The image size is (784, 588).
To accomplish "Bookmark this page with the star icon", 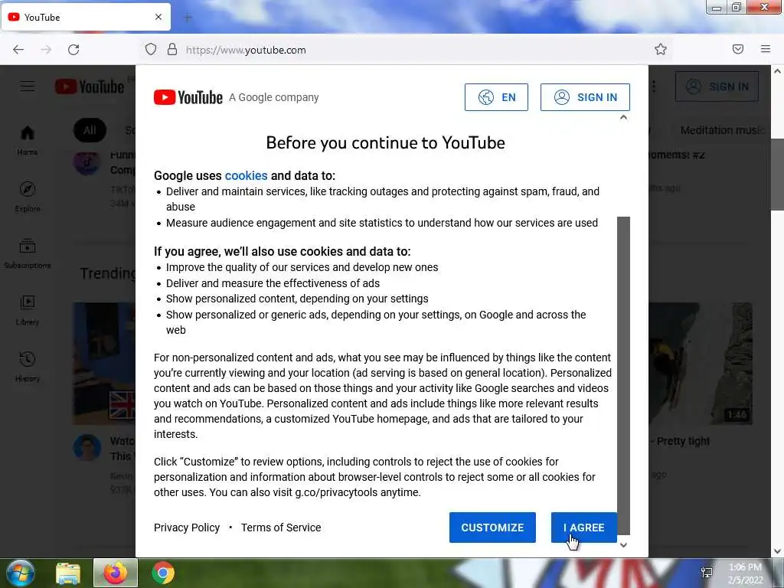I will (x=661, y=49).
